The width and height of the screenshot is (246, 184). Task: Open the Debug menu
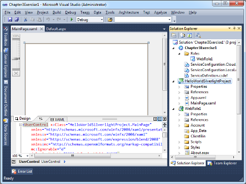pos(70,12)
